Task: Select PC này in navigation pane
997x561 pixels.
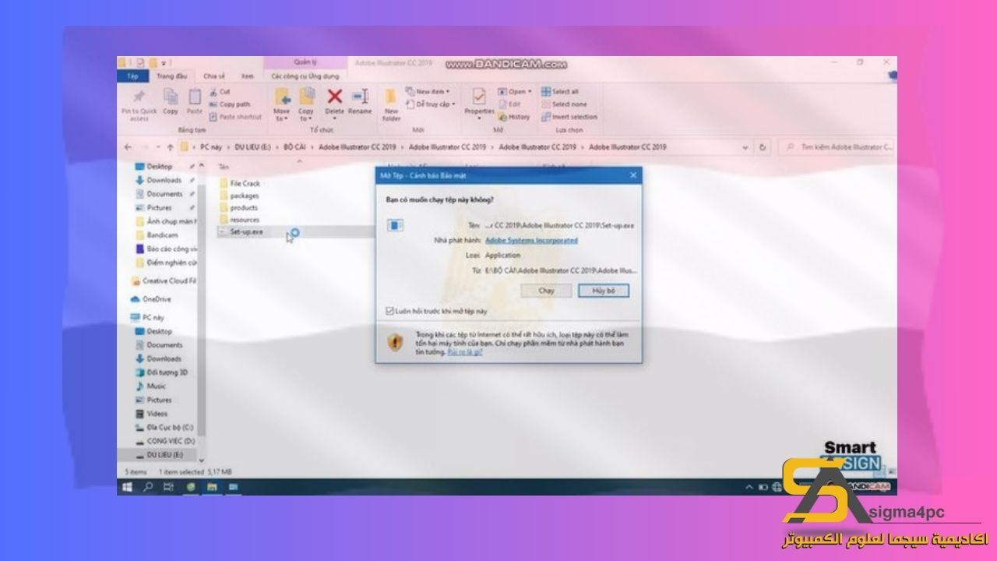Action: pyautogui.click(x=147, y=318)
